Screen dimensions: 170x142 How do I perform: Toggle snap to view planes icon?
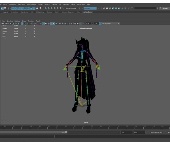tap(58, 8)
